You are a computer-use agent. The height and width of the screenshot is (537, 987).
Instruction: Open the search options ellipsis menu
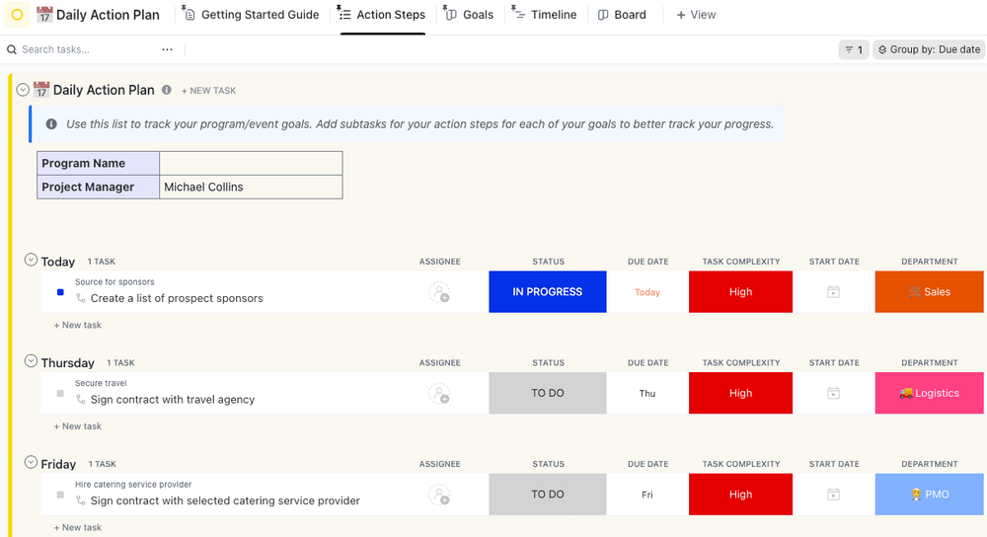pyautogui.click(x=167, y=49)
